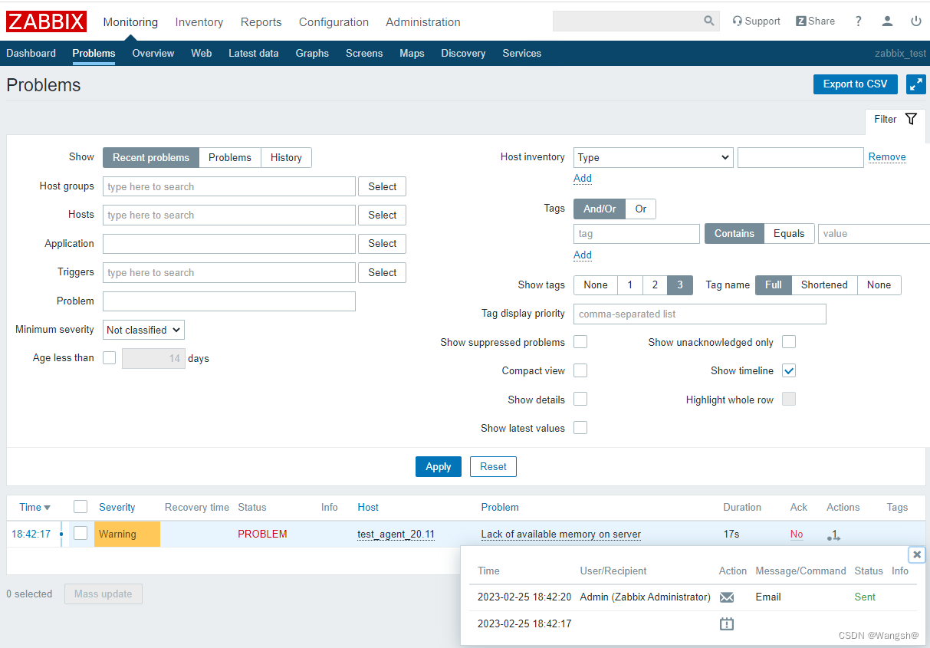Click Select button for Application
Image resolution: width=930 pixels, height=648 pixels.
point(382,244)
